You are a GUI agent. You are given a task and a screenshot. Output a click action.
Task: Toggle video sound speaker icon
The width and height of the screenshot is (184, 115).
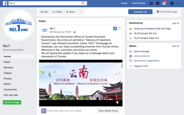click(117, 102)
